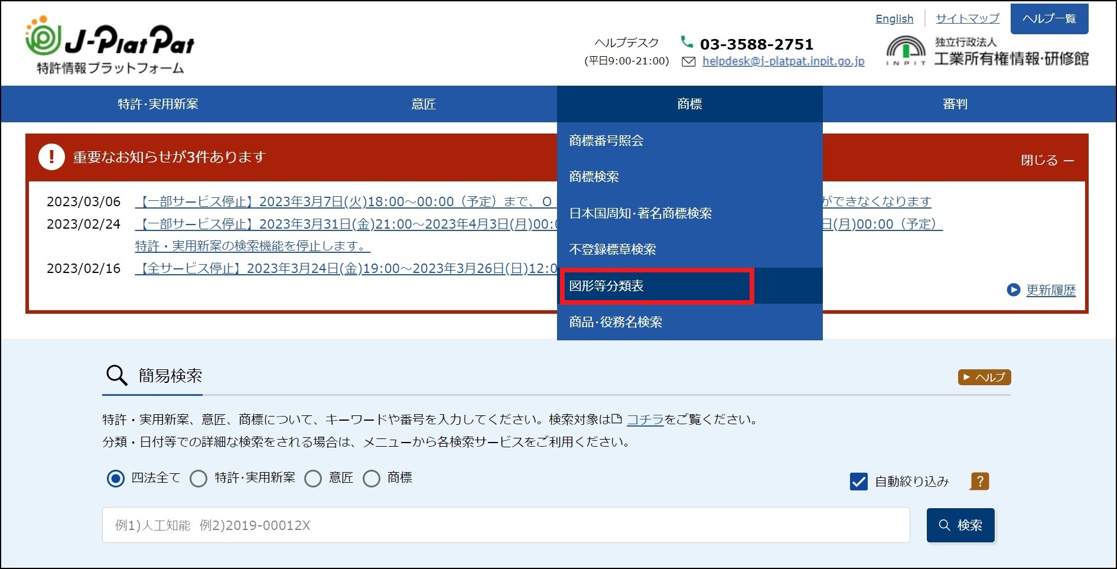1117x569 pixels.
Task: Choose 図形等分類表 from the 商標 menu
Action: point(607,286)
